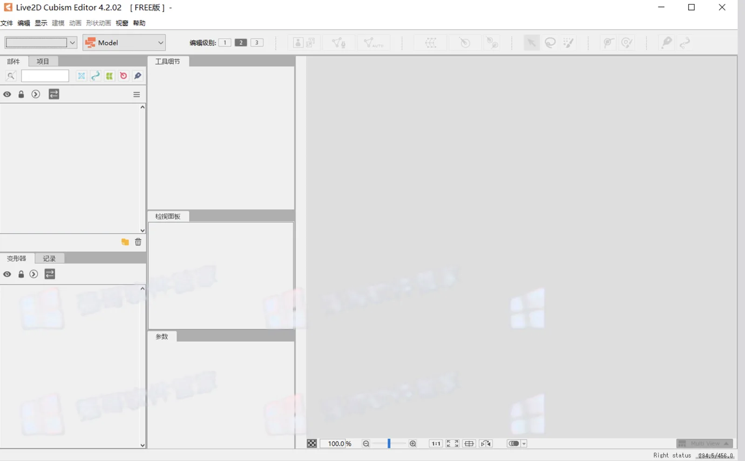Switch to the 记录 tab
This screenshot has width=745, height=461.
coord(49,258)
